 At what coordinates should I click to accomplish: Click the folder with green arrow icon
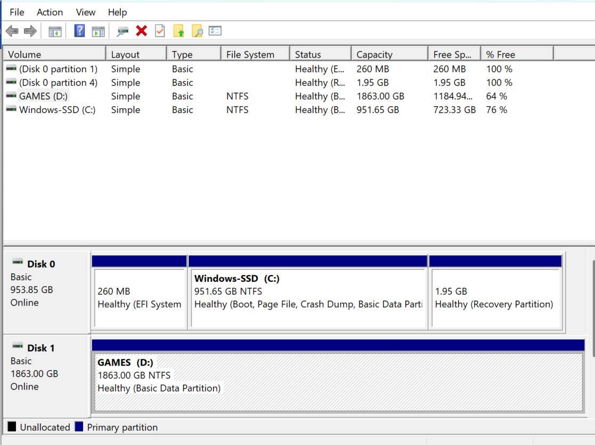(x=178, y=31)
